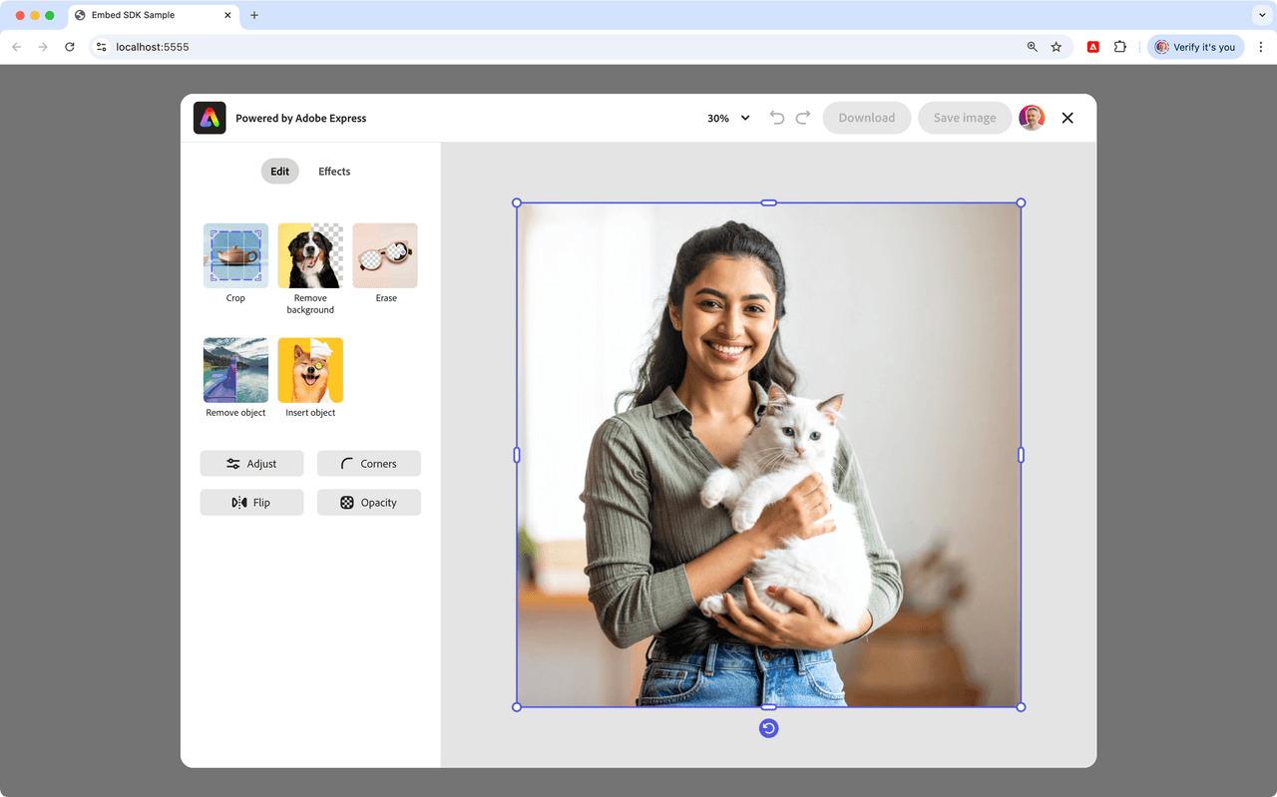The width and height of the screenshot is (1277, 797).
Task: Click the rotate handle below the image
Action: click(x=768, y=728)
